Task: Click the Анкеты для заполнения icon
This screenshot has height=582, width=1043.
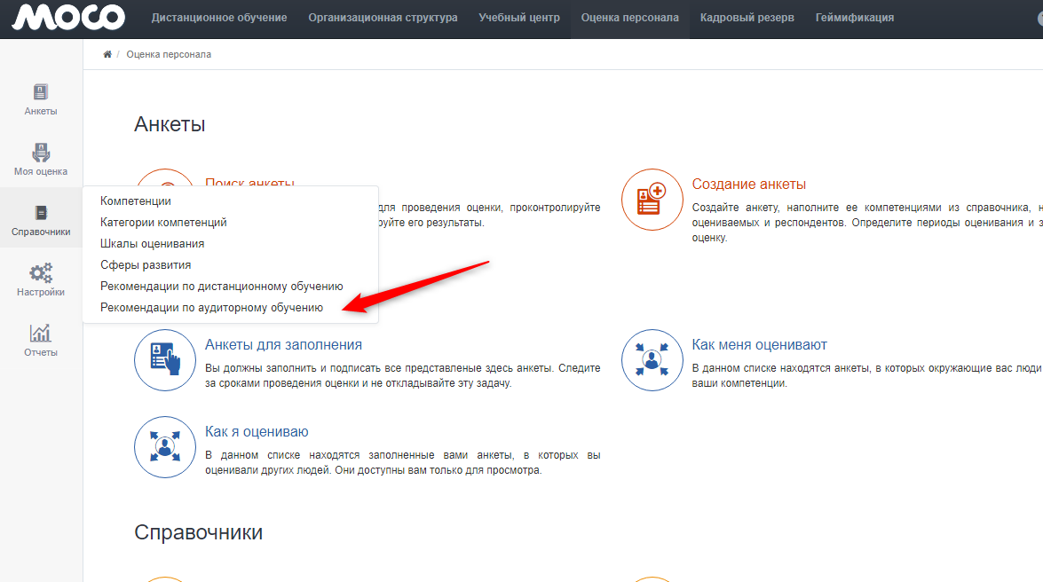Action: coord(164,360)
